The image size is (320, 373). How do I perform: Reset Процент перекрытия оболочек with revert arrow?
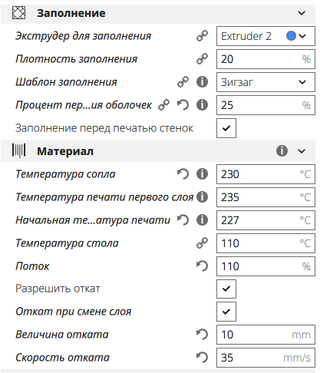click(x=183, y=105)
